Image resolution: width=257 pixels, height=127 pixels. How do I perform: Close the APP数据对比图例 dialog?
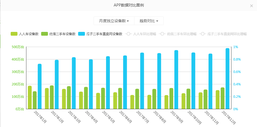252,6
